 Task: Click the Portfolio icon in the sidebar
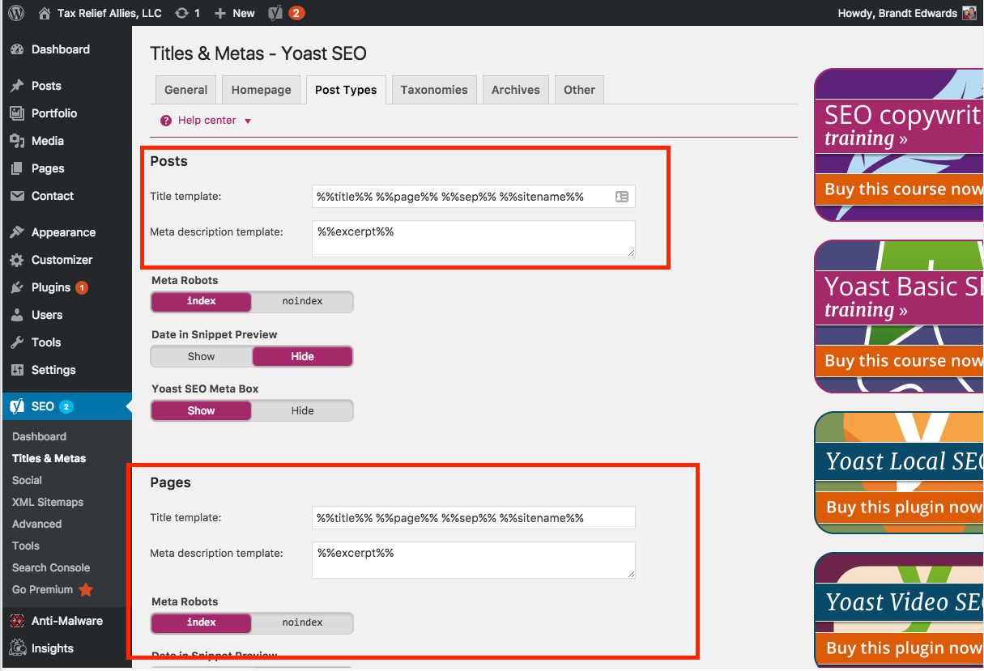(x=17, y=113)
